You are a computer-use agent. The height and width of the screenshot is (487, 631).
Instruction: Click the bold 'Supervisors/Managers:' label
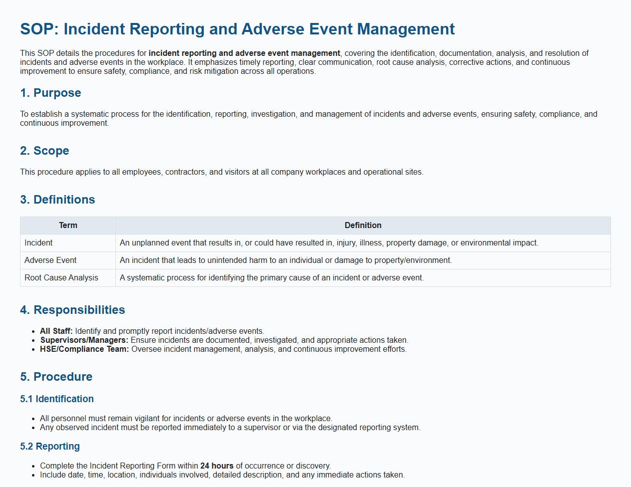[84, 340]
